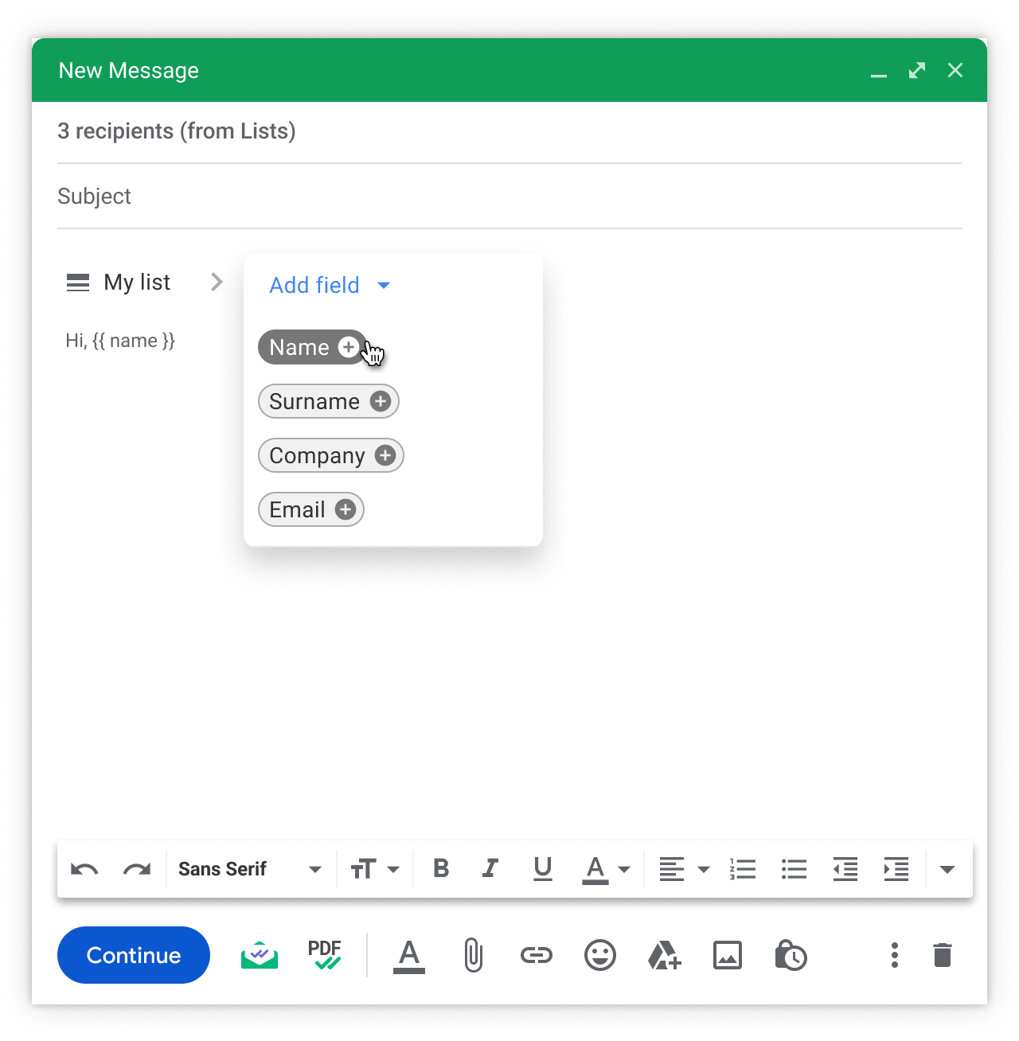
Task: Open the emoji picker
Action: coord(600,955)
